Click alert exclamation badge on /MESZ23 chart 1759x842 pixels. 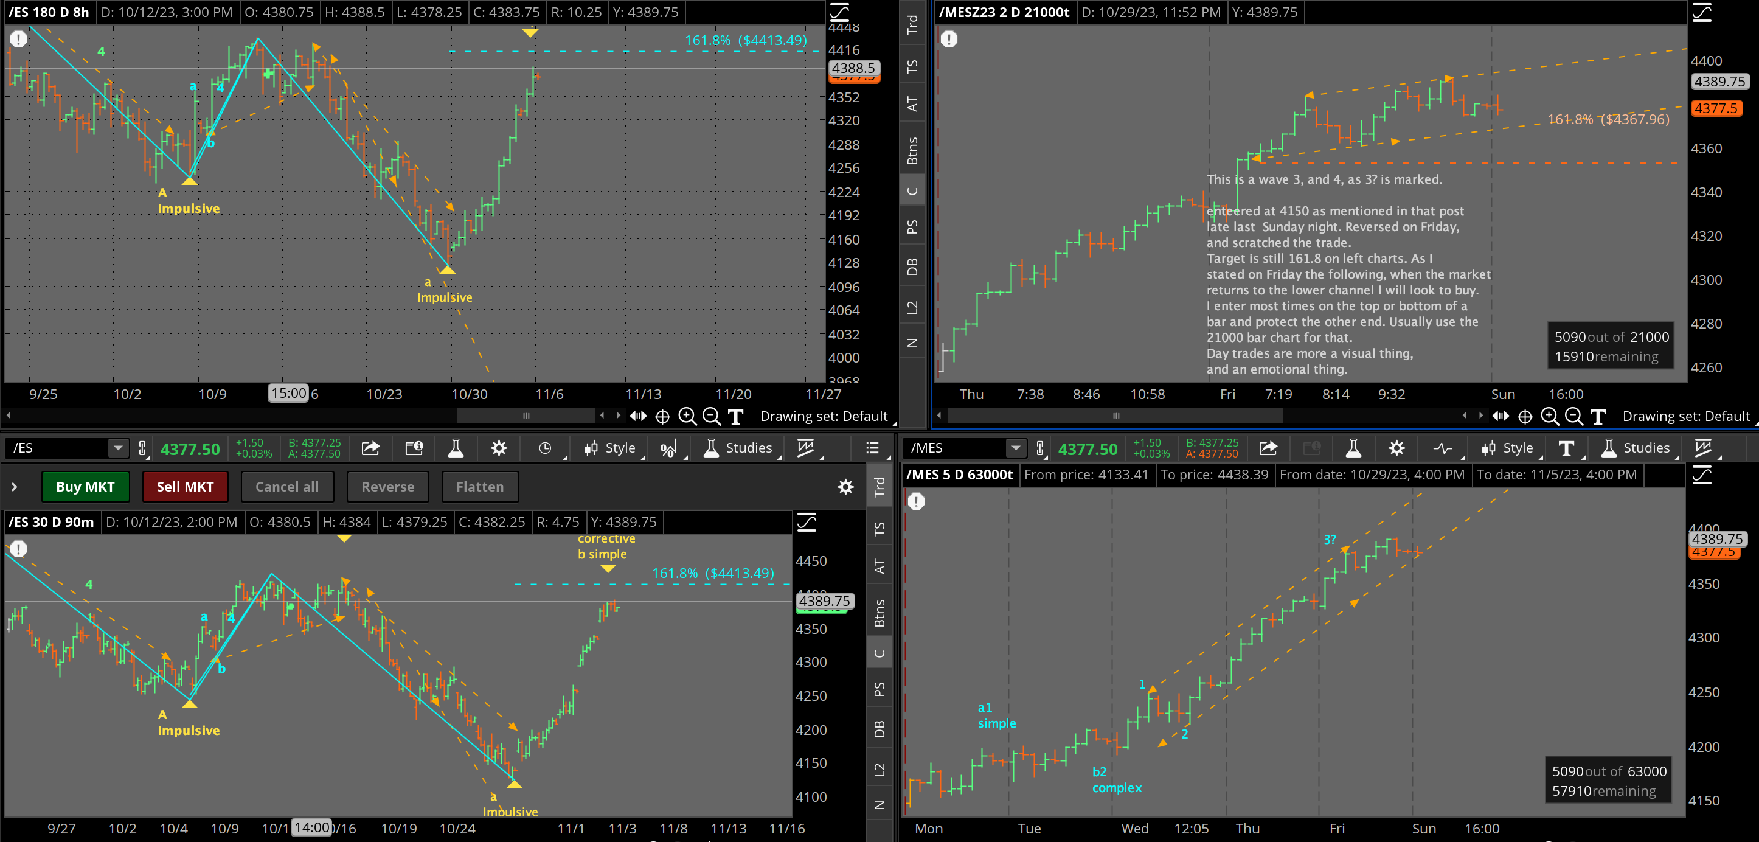948,39
